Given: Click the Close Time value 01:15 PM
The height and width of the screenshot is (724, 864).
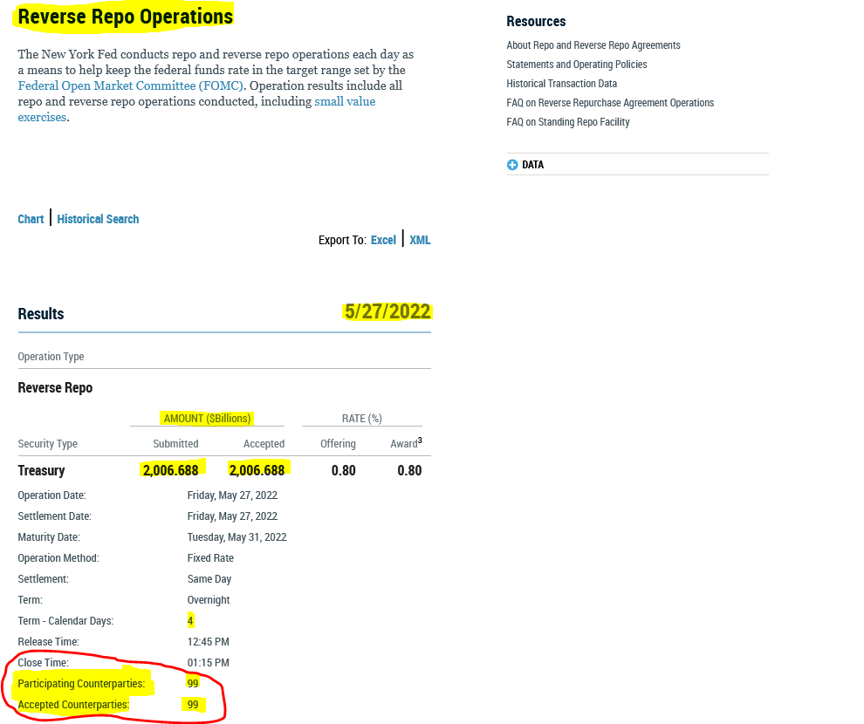Looking at the screenshot, I should click(x=209, y=663).
